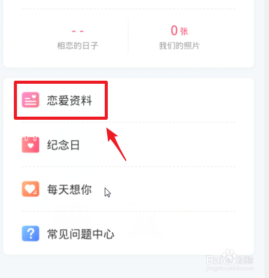The image size is (269, 278).
Task: Open the pink 恋爱资料 profile card icon
Action: coord(30,100)
